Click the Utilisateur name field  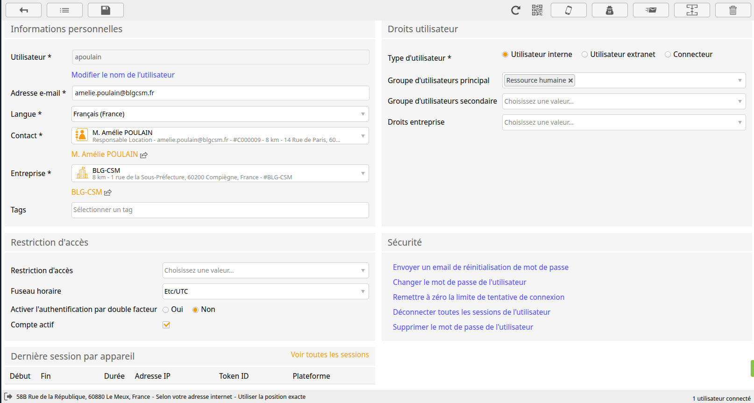click(x=221, y=57)
